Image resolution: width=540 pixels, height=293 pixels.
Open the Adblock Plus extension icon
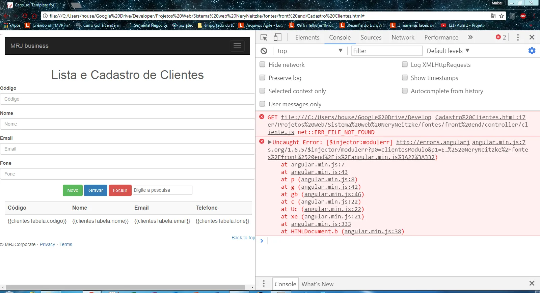tap(523, 16)
